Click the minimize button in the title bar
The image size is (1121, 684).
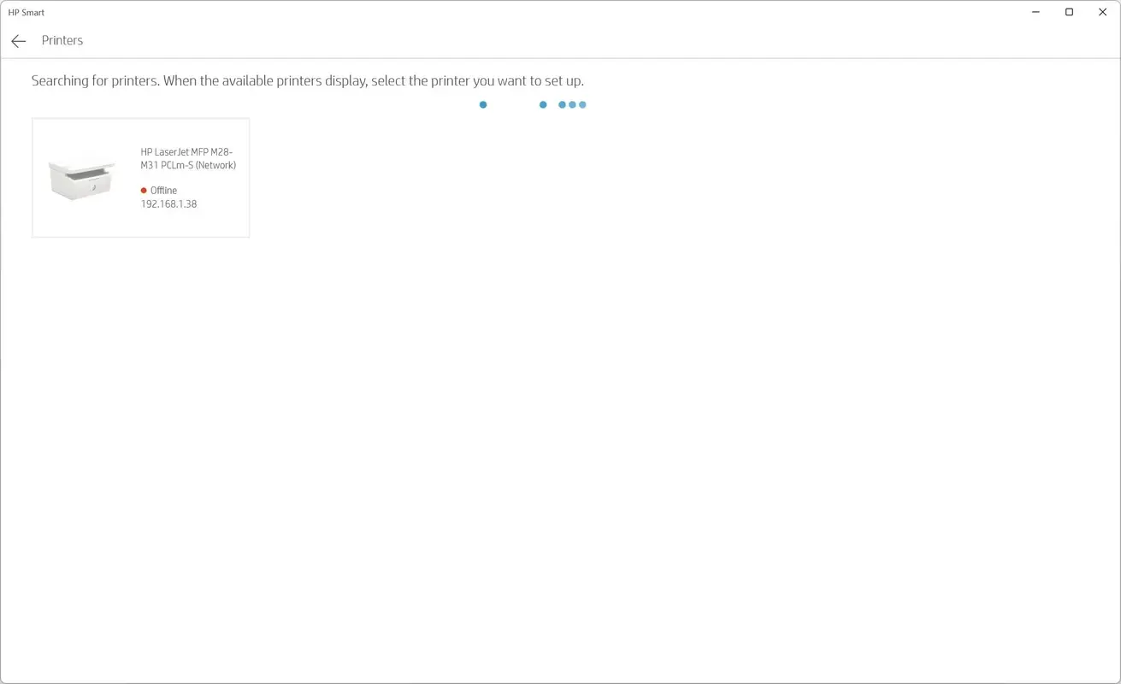[1035, 12]
